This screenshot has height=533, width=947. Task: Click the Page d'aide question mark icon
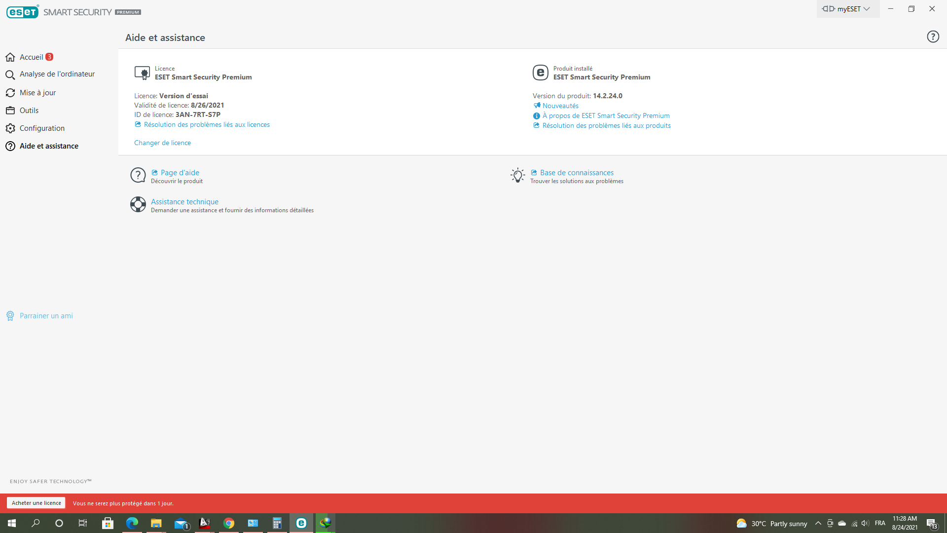point(138,175)
